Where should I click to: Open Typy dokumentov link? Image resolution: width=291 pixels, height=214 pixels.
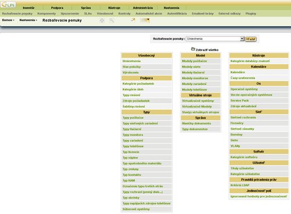coord(194,129)
